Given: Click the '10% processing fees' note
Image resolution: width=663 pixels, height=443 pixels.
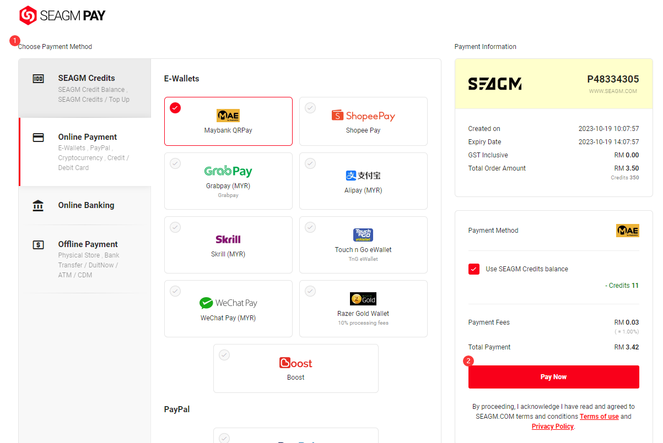Looking at the screenshot, I should 363,323.
